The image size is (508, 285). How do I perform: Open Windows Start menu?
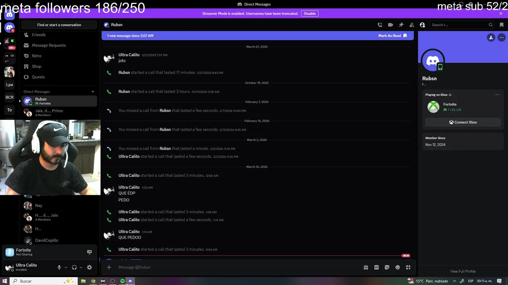point(5,281)
